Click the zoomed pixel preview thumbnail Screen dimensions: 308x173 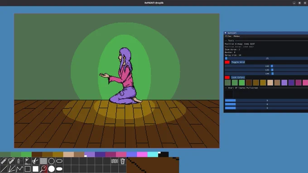pos(153,165)
